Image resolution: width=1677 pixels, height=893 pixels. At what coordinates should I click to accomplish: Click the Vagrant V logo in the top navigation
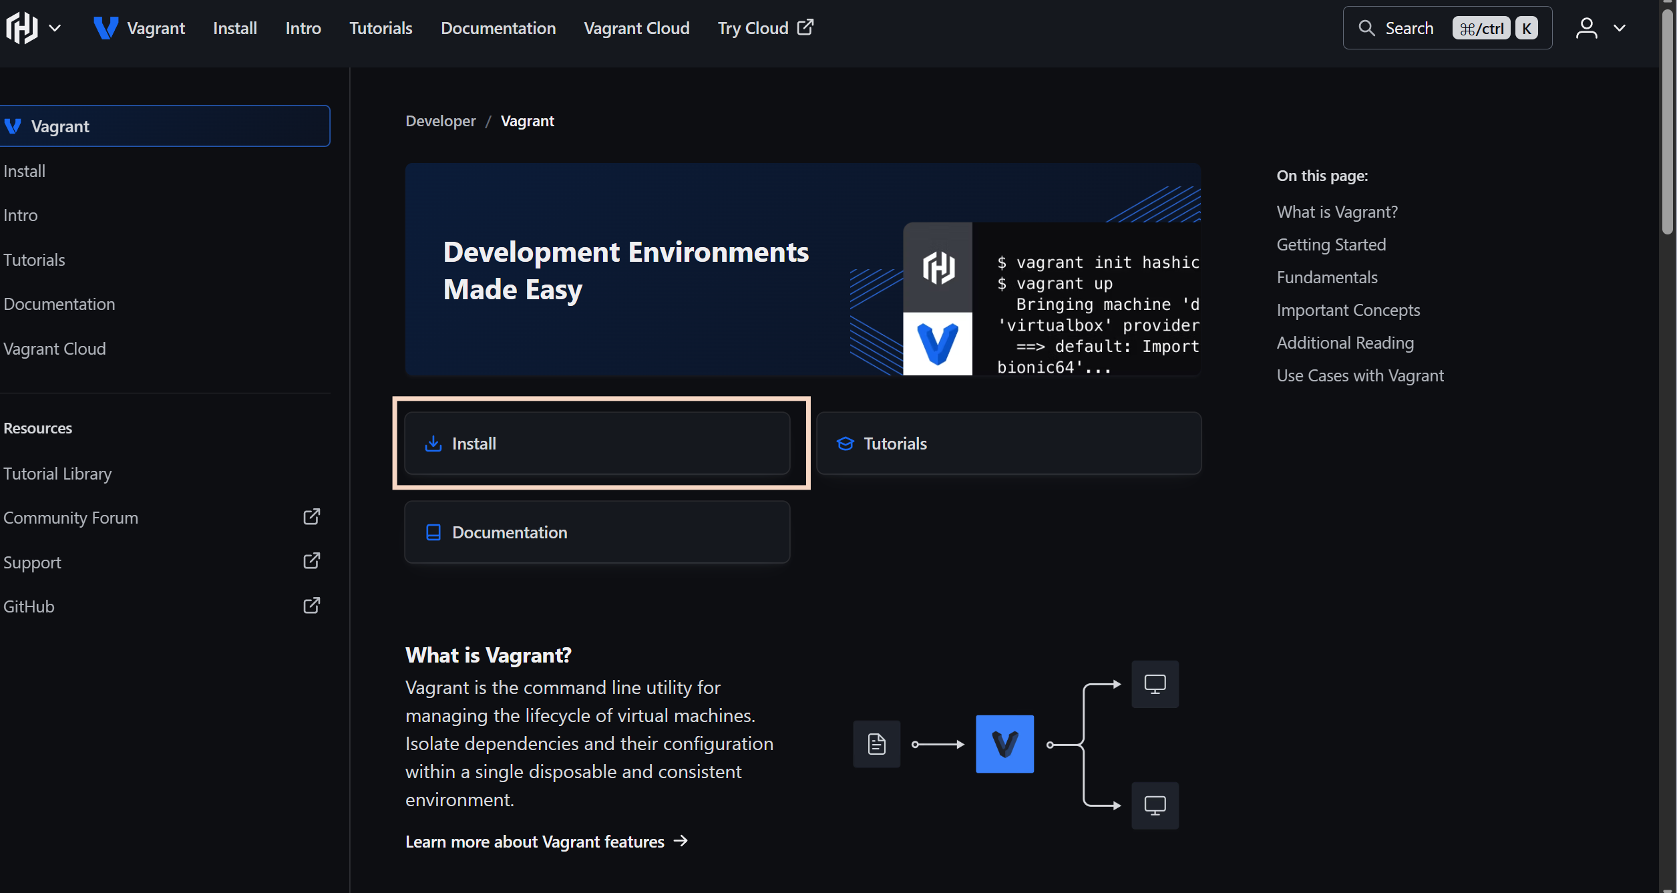point(106,28)
